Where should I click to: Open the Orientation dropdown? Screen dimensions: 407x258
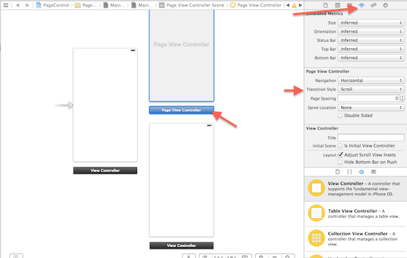coord(371,32)
